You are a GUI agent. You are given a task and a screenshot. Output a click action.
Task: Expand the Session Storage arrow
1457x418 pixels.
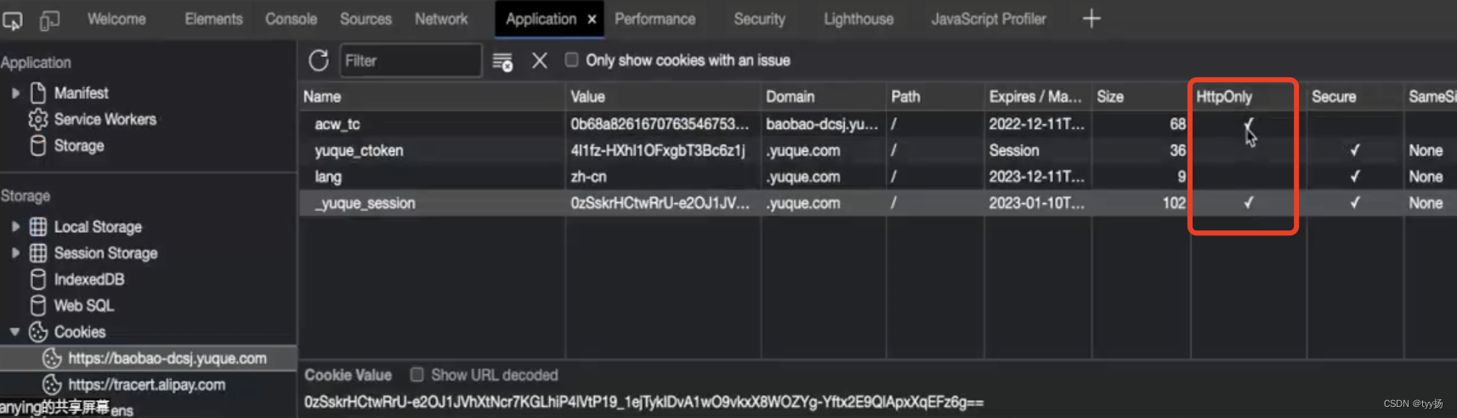[x=15, y=253]
